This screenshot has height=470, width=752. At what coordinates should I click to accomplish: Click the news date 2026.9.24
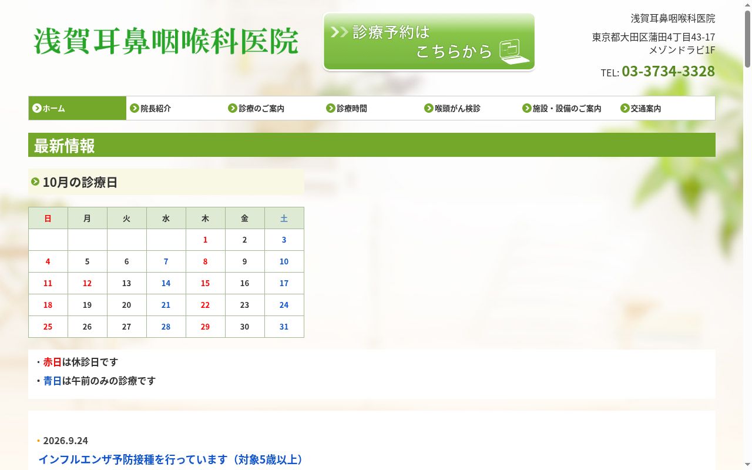pyautogui.click(x=65, y=441)
